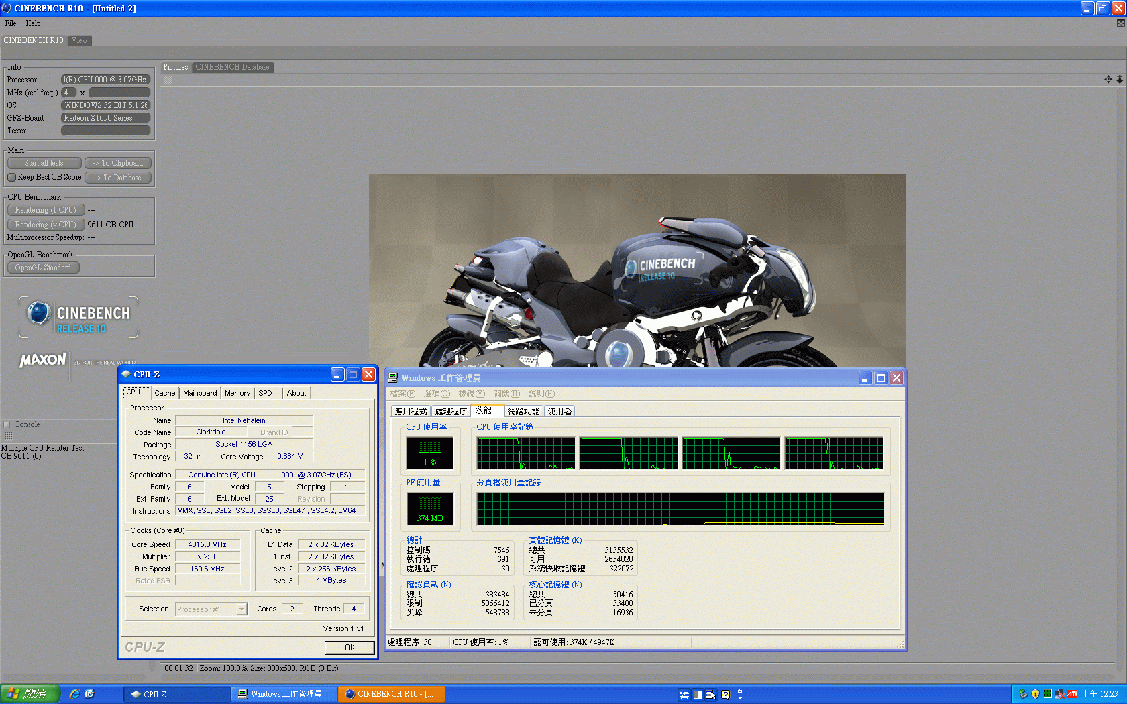Click the console panel grip icon
The image size is (1127, 704).
(8, 436)
